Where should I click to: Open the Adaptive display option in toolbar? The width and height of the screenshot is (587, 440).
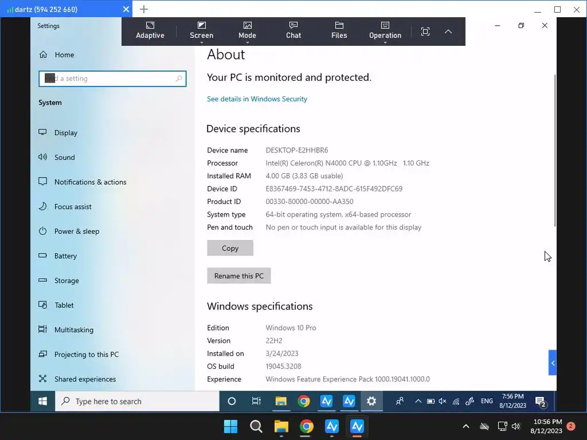[x=150, y=31]
